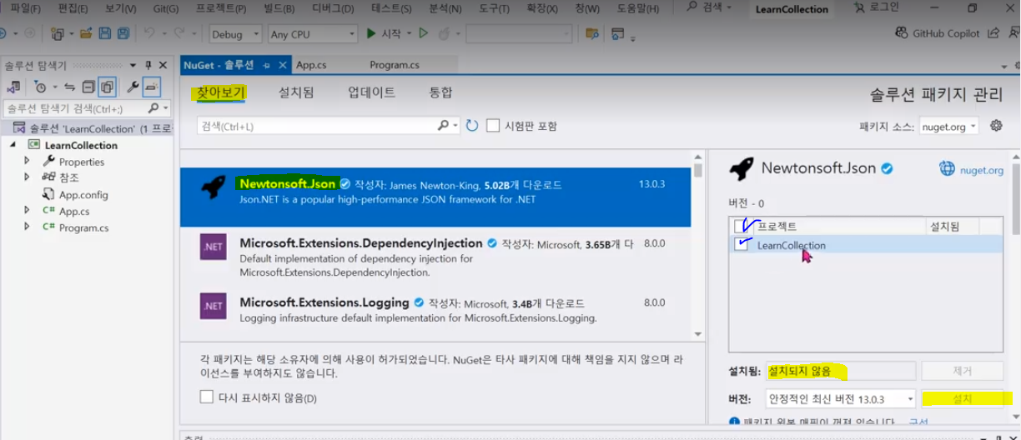Check 다시 표시하지 않음 checkbox
1021x440 pixels.
coord(207,397)
